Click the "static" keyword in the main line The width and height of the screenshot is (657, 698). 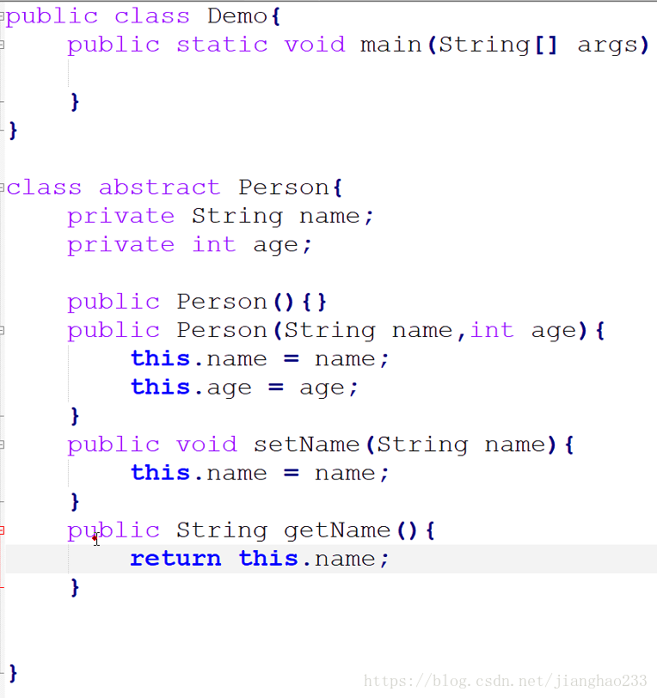222,45
